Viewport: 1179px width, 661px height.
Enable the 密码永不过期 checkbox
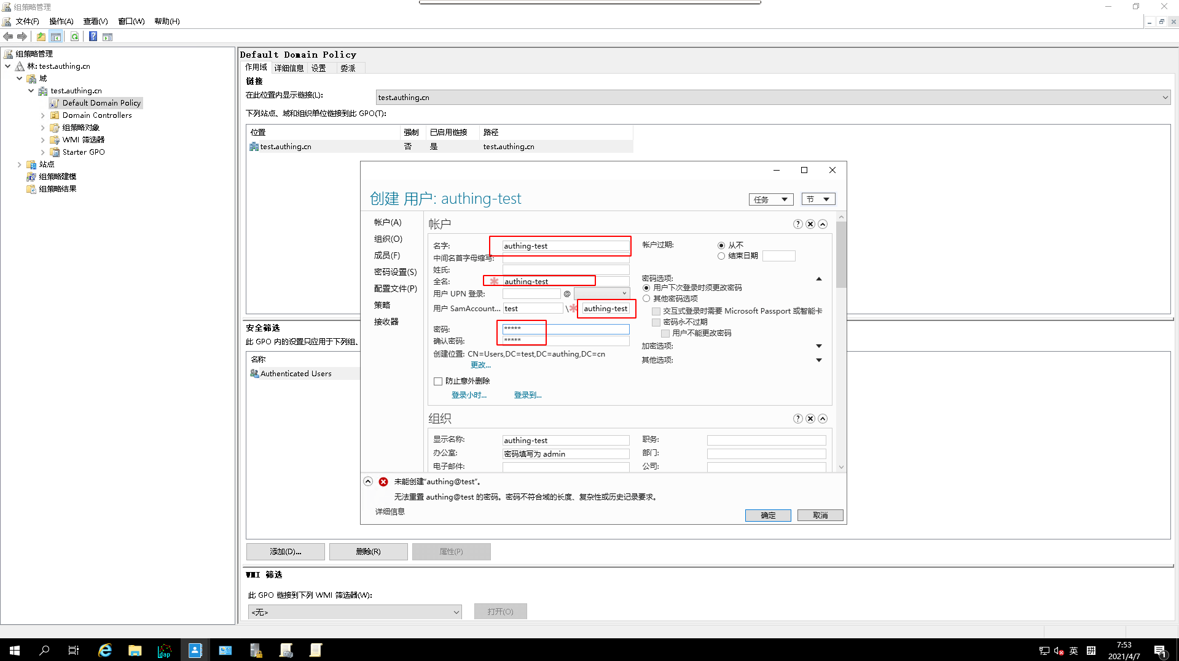656,322
